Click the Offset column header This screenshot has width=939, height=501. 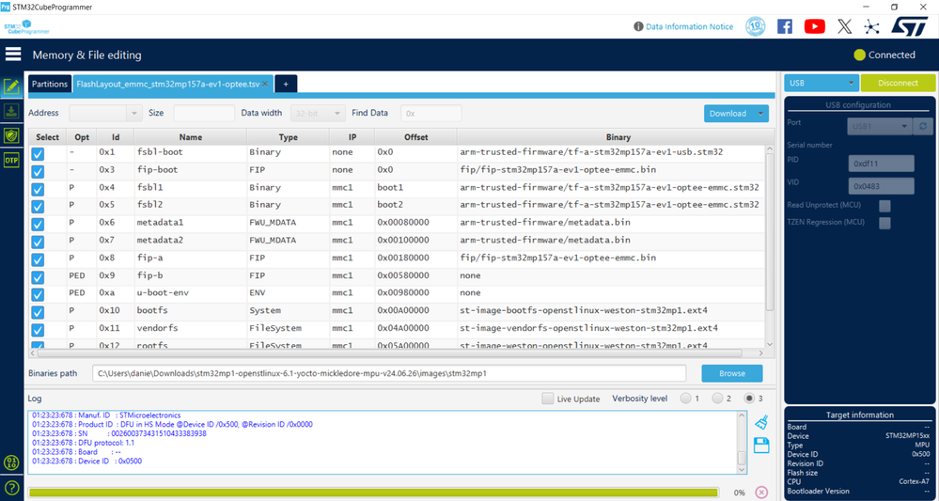pyautogui.click(x=415, y=137)
